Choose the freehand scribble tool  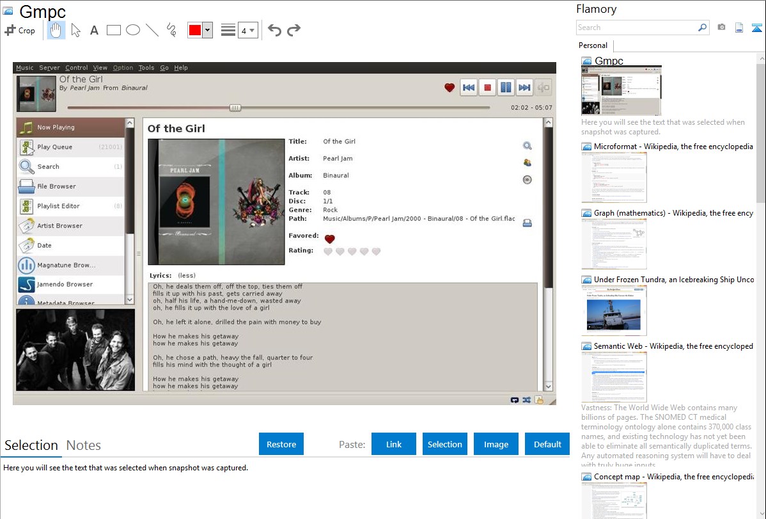pyautogui.click(x=171, y=30)
